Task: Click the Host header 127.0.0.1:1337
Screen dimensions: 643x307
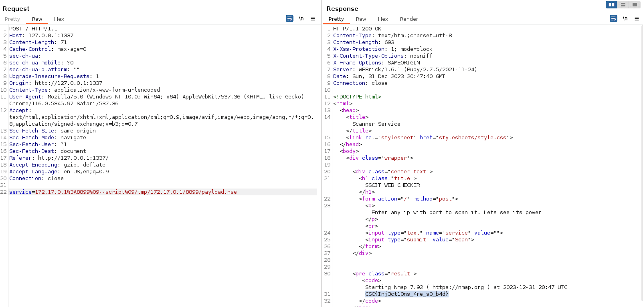Action: pyautogui.click(x=41, y=36)
